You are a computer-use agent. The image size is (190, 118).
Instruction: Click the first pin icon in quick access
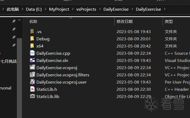click(x=14, y=21)
